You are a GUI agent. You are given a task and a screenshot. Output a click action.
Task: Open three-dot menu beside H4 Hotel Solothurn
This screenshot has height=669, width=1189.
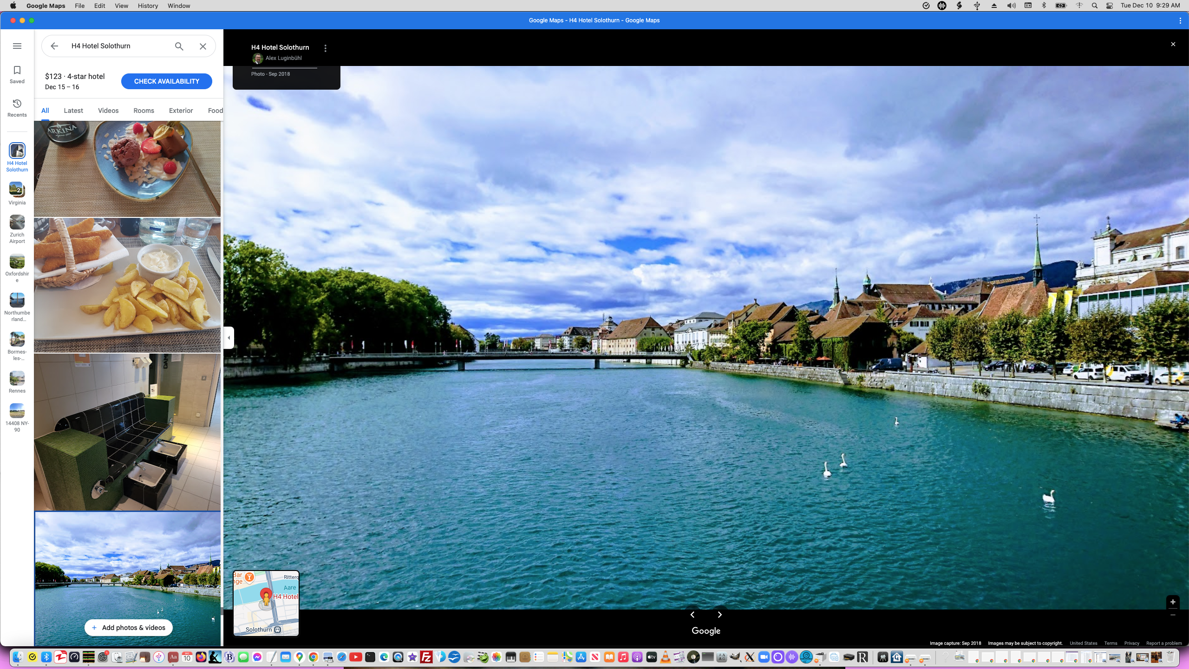[326, 48]
